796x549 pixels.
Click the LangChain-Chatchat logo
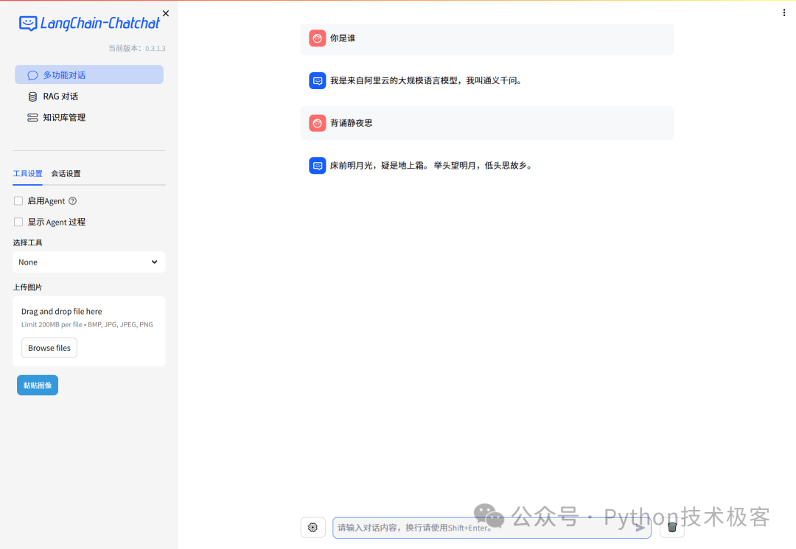[89, 24]
